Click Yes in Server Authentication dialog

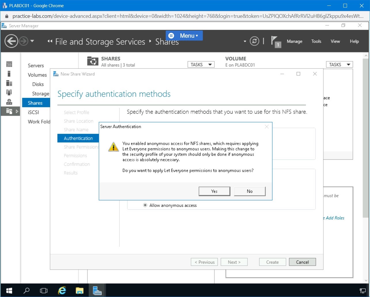coord(214,191)
